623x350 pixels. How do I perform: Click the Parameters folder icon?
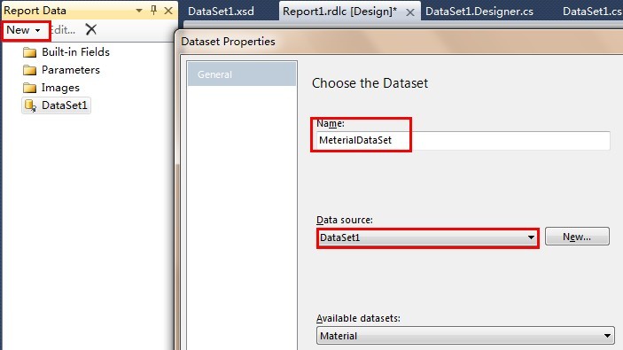(30, 70)
